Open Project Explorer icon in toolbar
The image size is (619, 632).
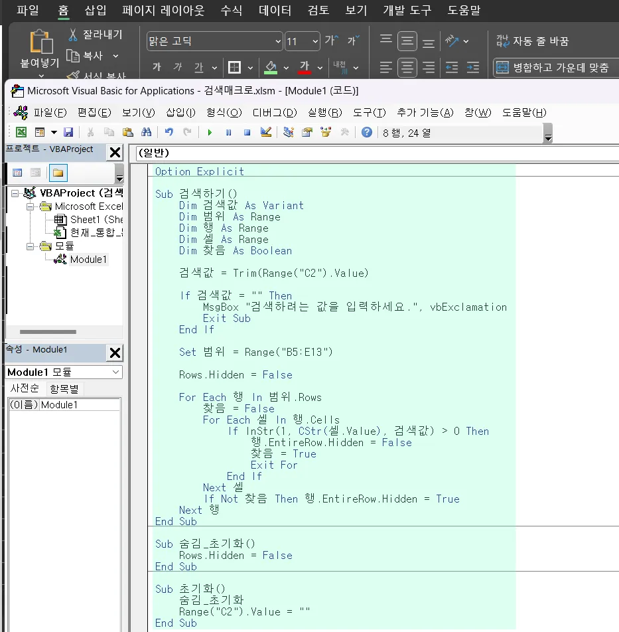(x=289, y=132)
